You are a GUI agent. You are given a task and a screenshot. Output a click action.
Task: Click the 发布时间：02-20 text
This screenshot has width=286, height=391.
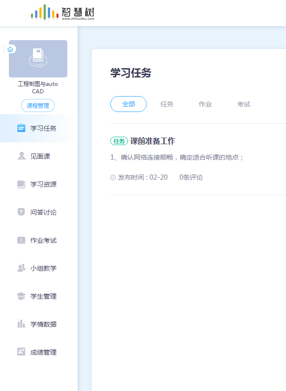[143, 177]
